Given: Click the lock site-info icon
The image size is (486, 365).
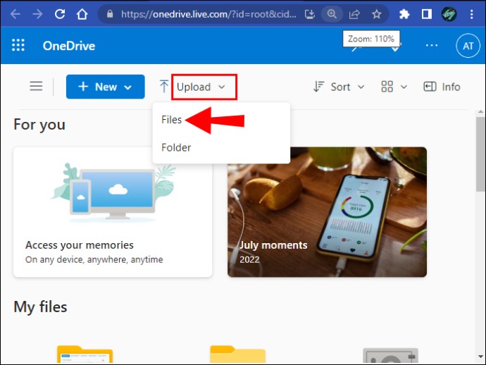Looking at the screenshot, I should [x=110, y=14].
